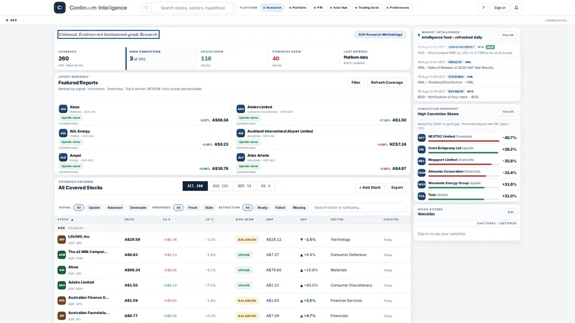Viewport: 575px width, 323px height.
Task: Click the Adairs ADH icon in Featured Reports
Action: (x=241, y=109)
